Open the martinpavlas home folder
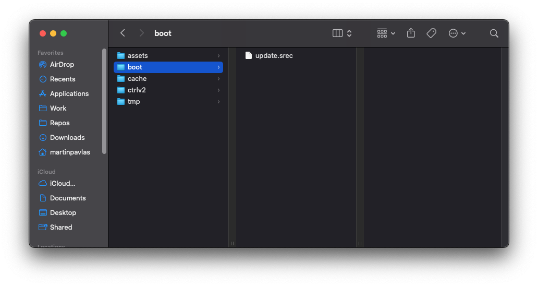Screen dimensions: 538x286 (x=70, y=152)
